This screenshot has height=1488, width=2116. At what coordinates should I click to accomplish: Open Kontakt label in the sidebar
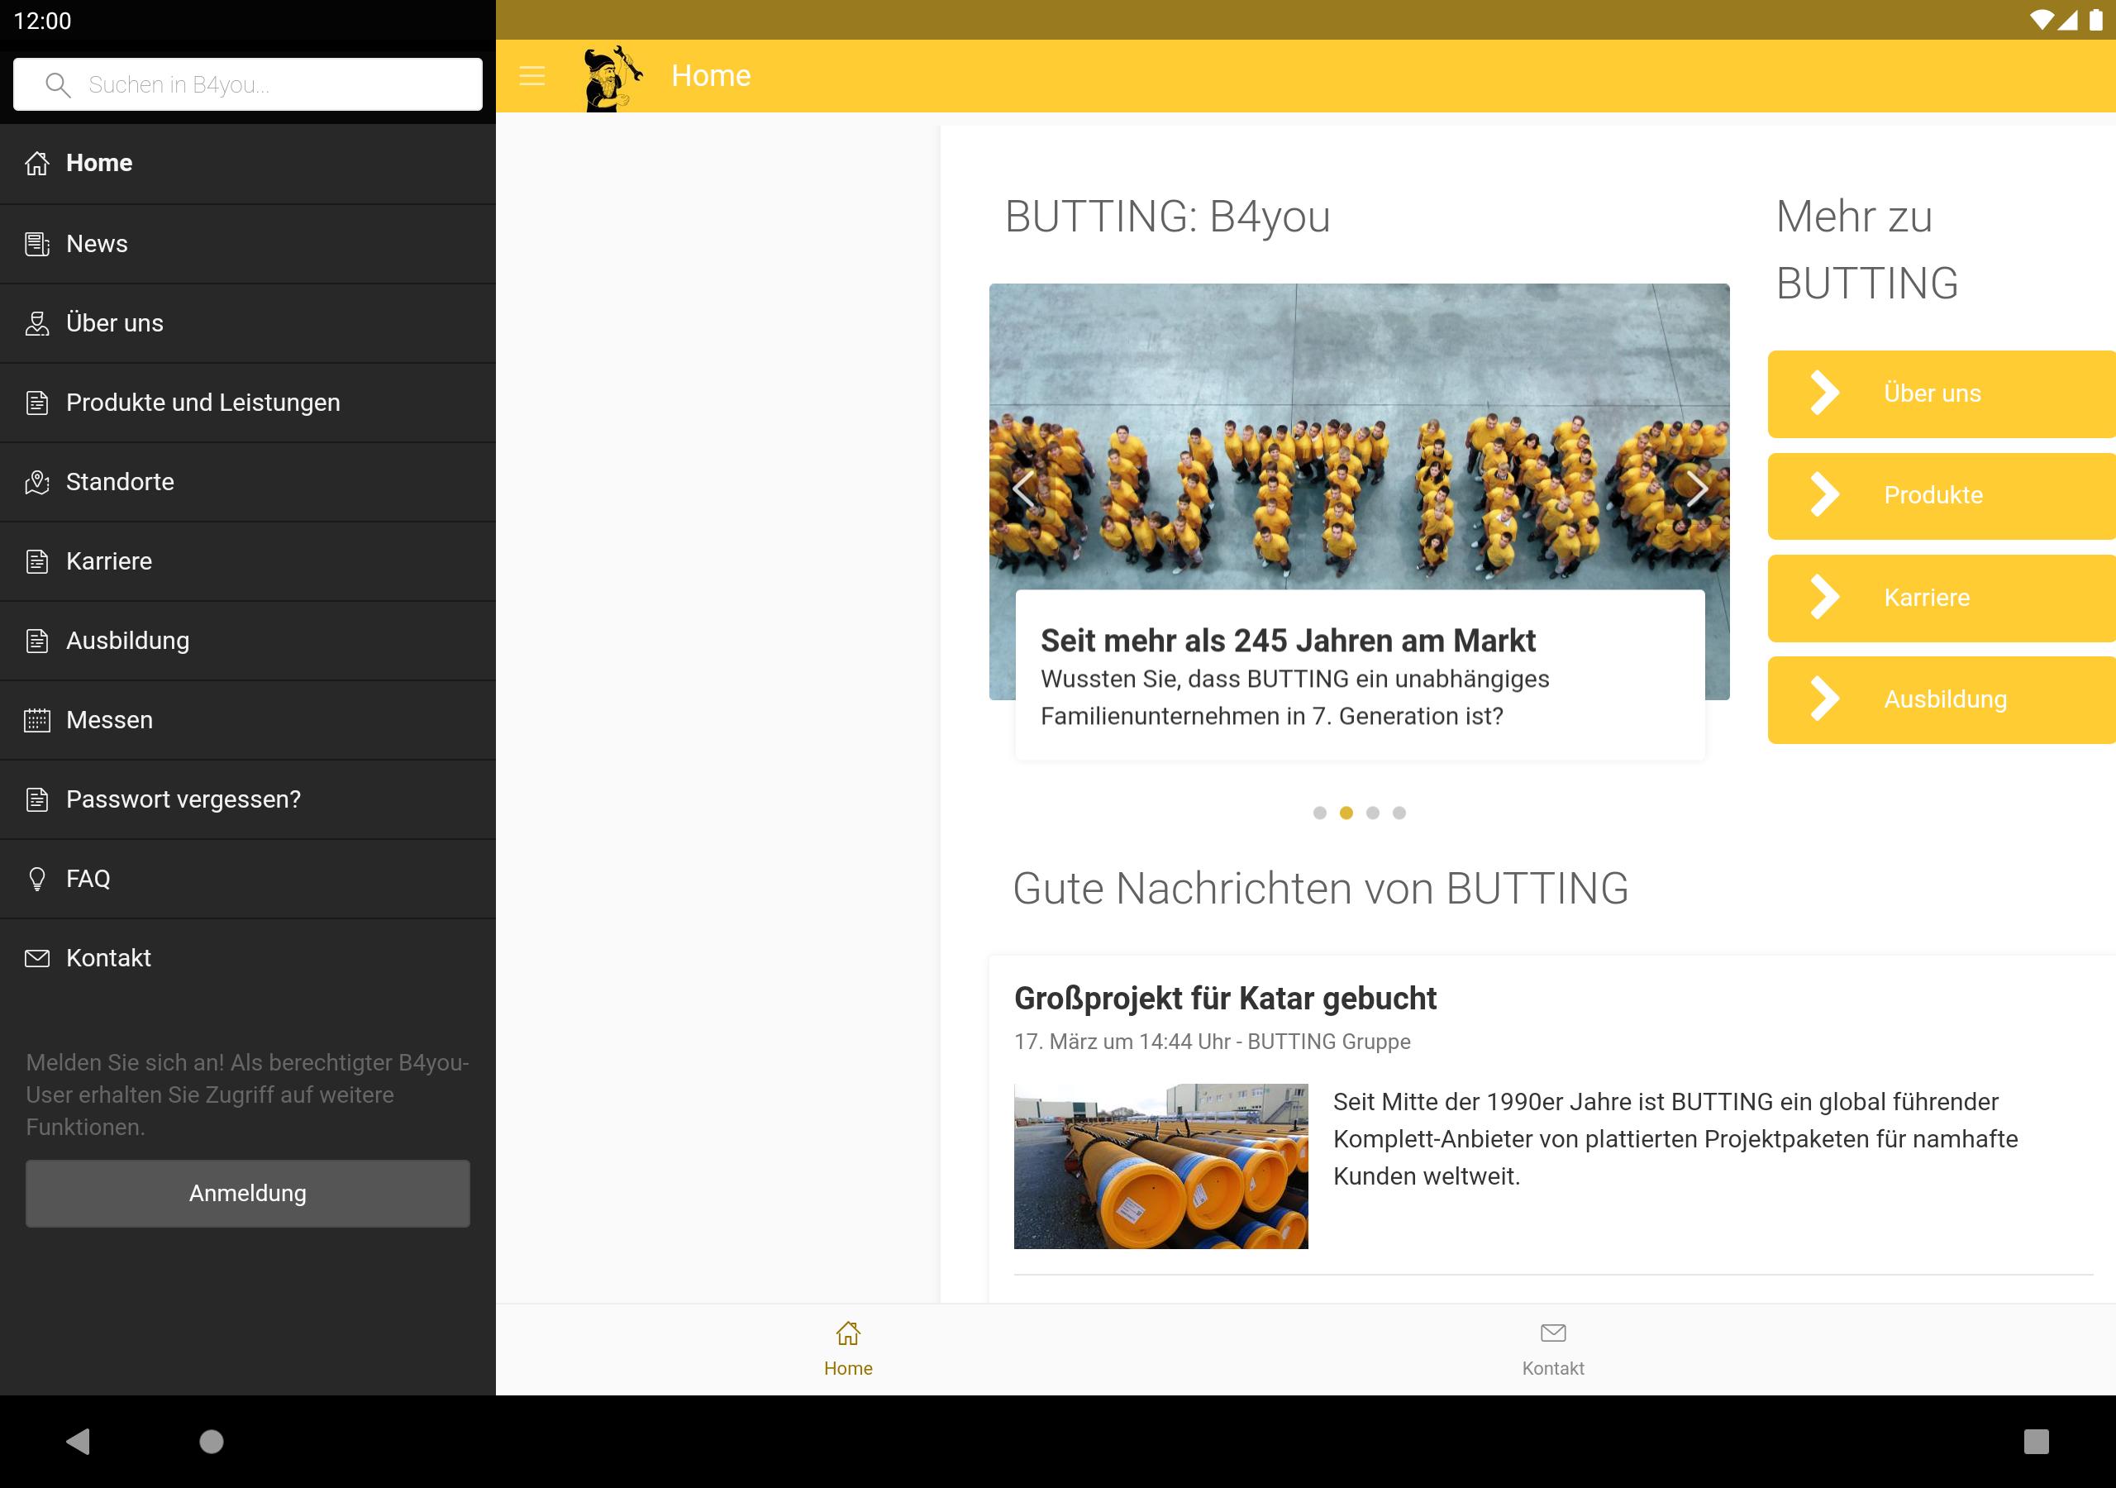109,958
